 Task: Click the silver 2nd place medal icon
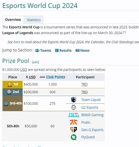[x=9, y=92]
